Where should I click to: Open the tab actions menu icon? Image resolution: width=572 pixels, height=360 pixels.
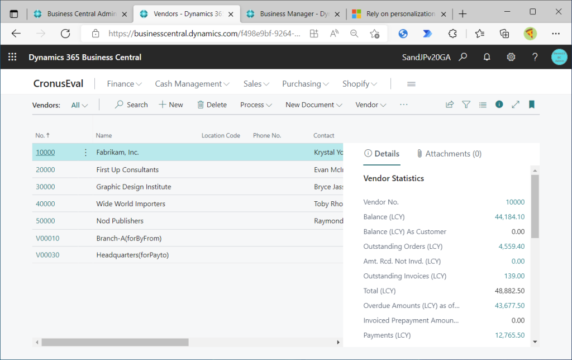(x=14, y=14)
